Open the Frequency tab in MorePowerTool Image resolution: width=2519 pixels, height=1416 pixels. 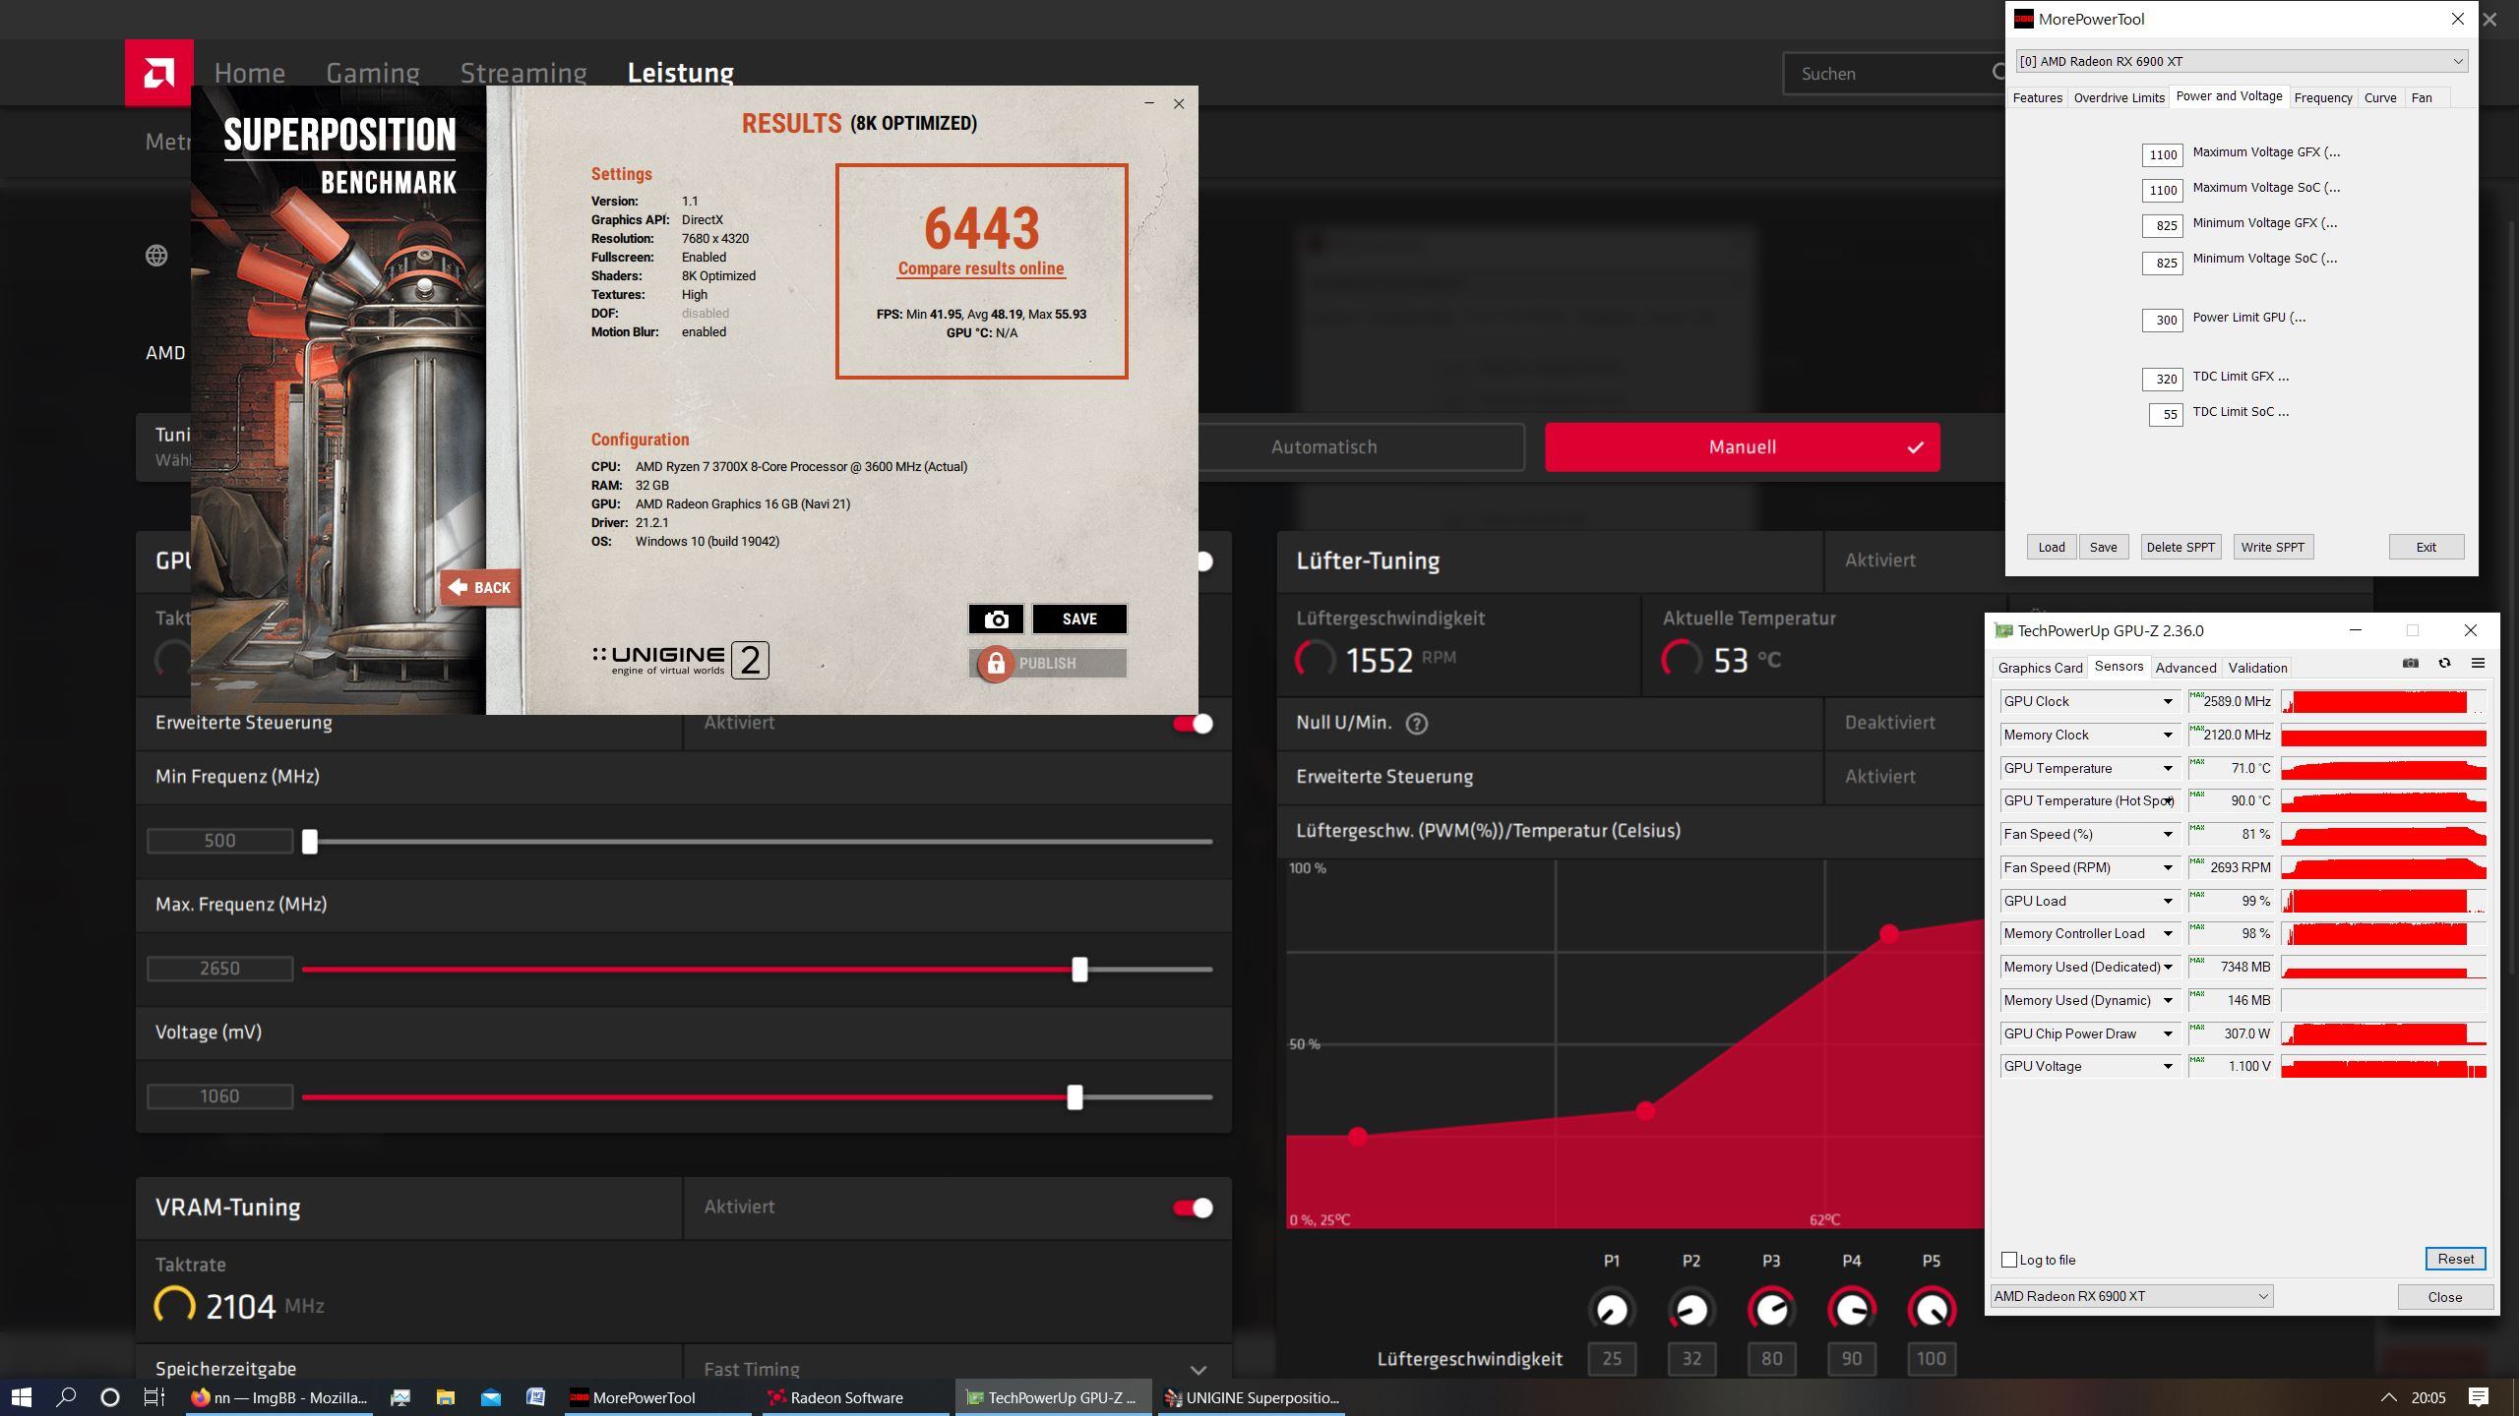(x=2322, y=97)
